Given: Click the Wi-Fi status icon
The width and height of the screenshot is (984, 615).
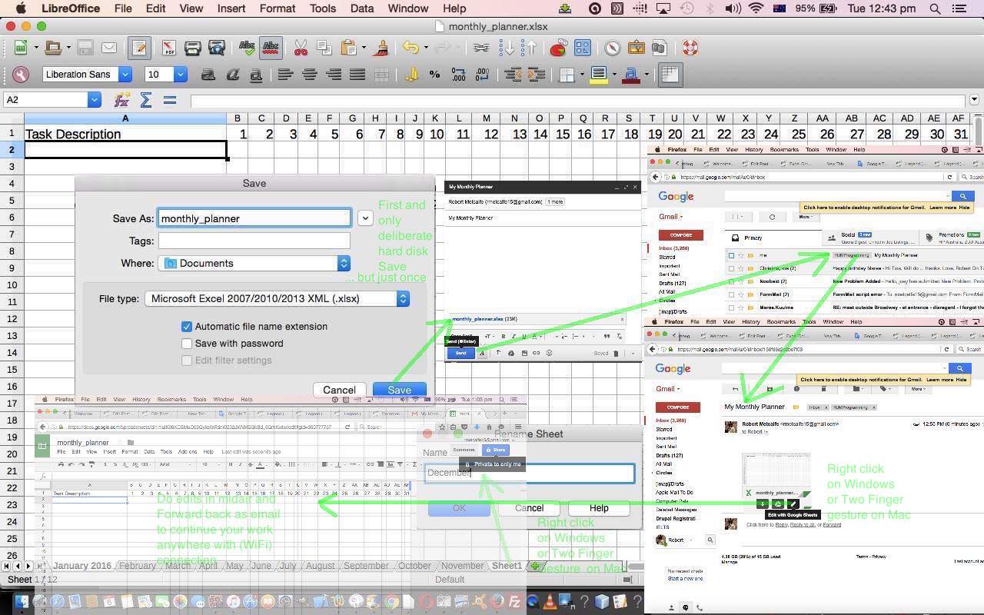Looking at the screenshot, I should pyautogui.click(x=756, y=8).
